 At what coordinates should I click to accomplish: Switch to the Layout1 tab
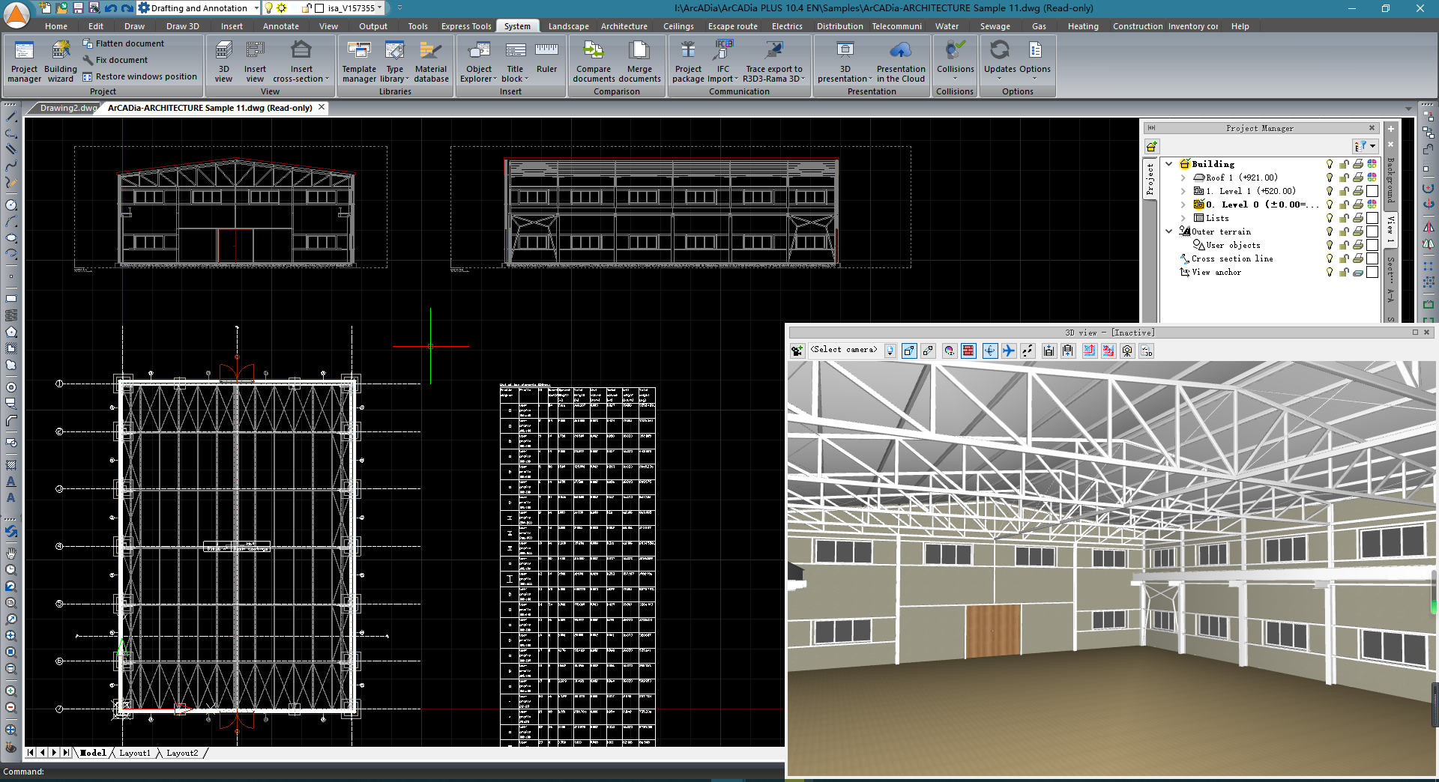(x=135, y=753)
